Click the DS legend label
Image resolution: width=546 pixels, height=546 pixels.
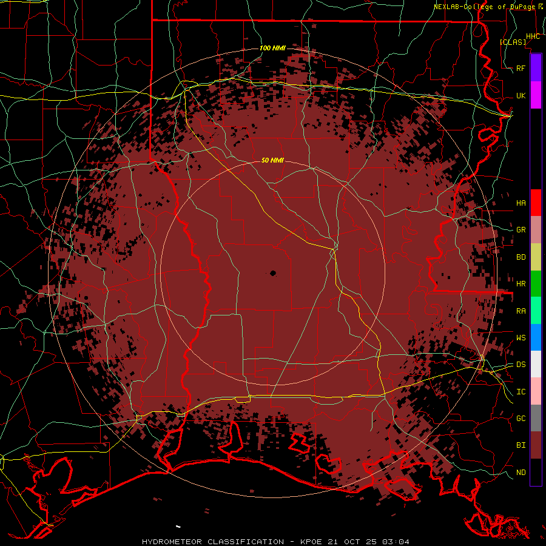[x=521, y=364]
